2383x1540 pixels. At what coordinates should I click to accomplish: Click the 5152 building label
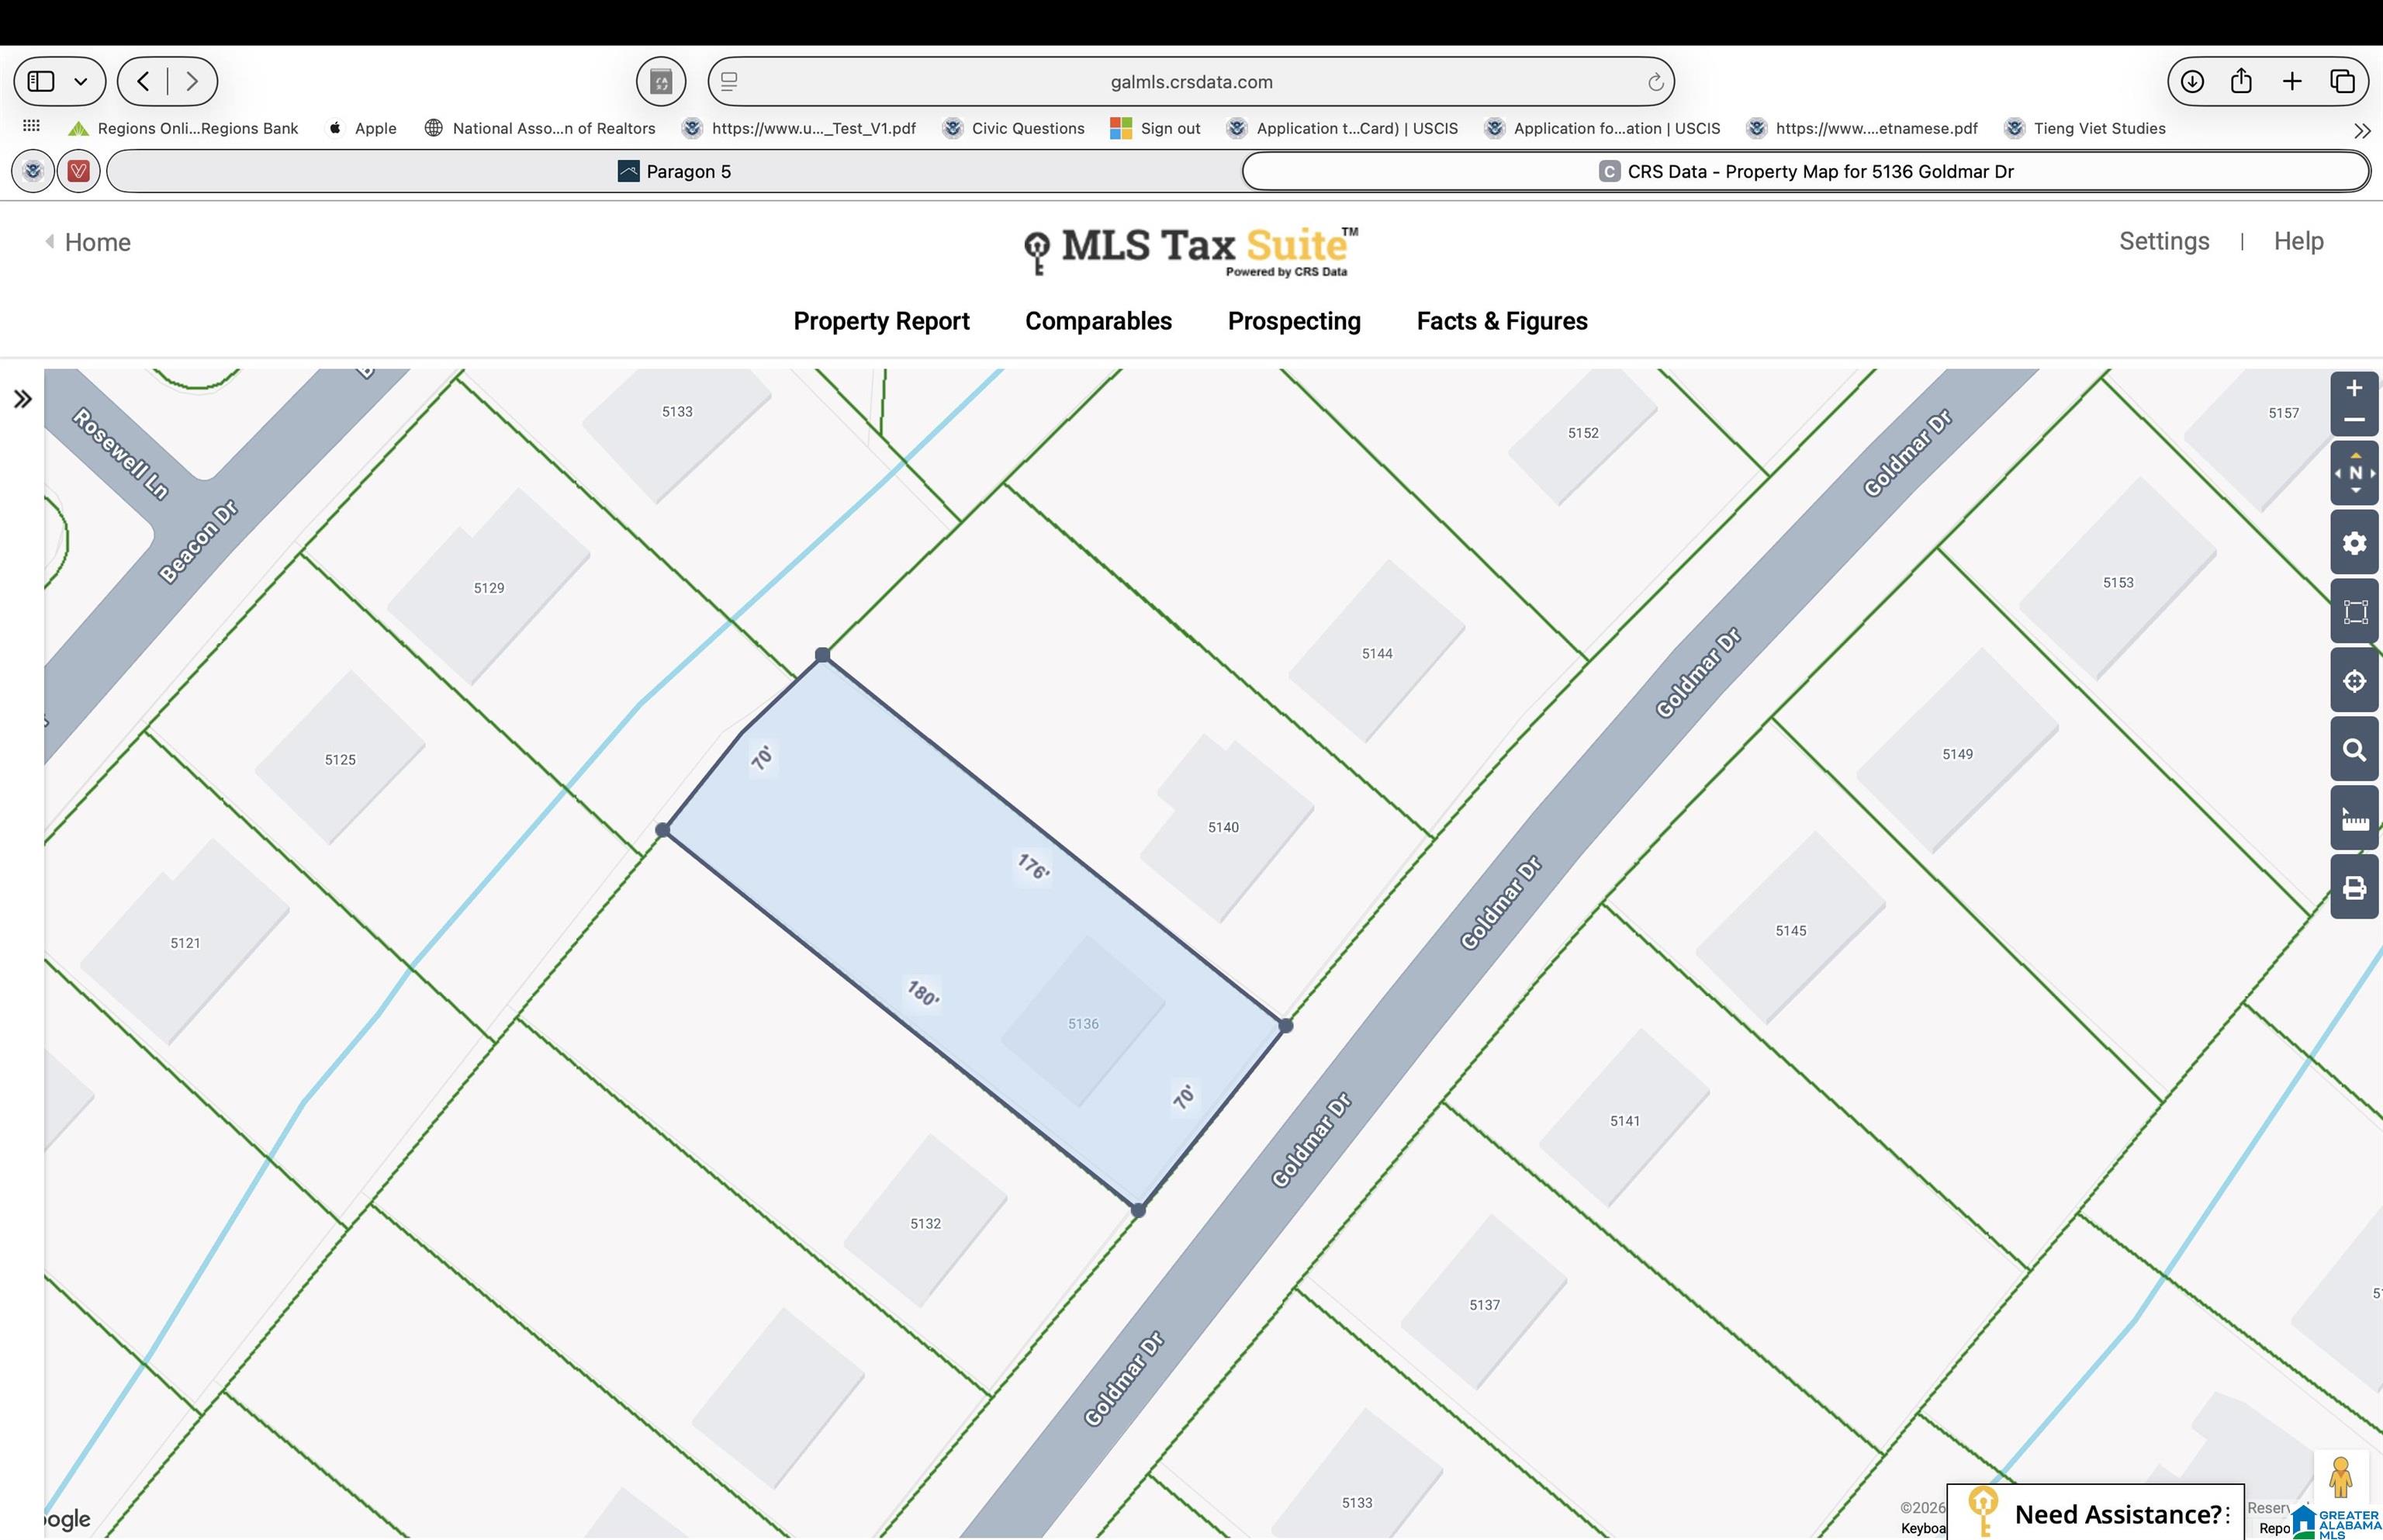1582,433
